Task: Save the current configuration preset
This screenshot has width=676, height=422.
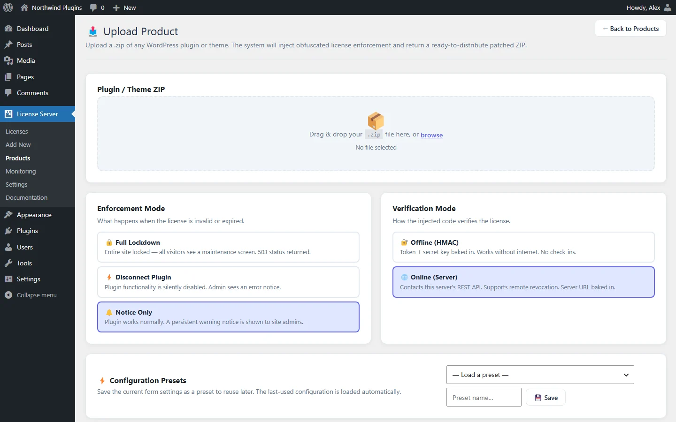Action: [x=545, y=398]
